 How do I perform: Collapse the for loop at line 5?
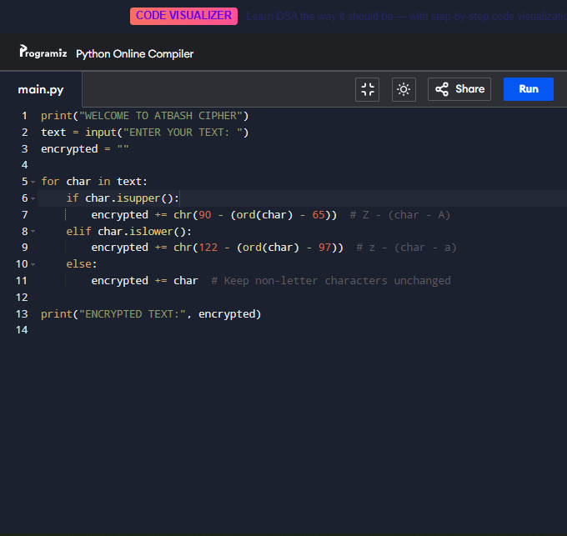pos(33,182)
